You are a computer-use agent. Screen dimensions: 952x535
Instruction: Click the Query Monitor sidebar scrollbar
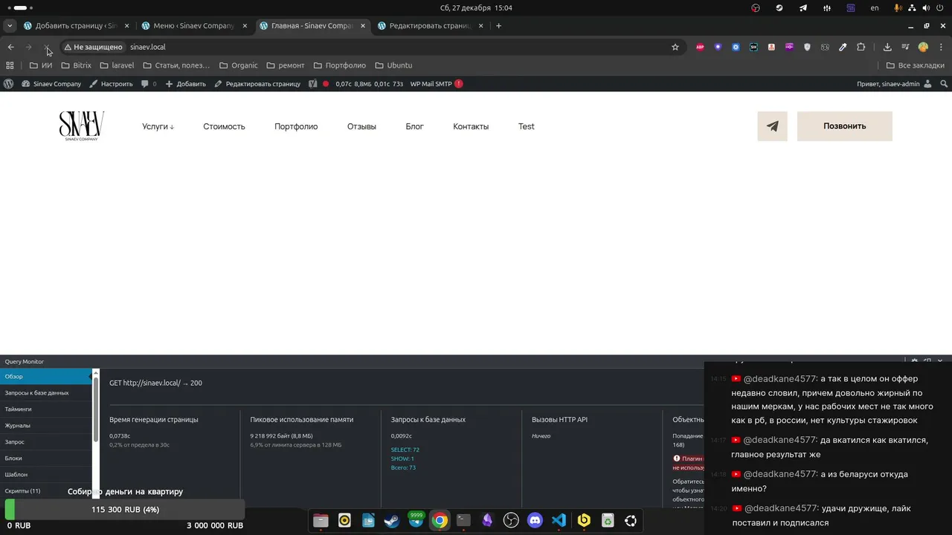[x=96, y=409]
